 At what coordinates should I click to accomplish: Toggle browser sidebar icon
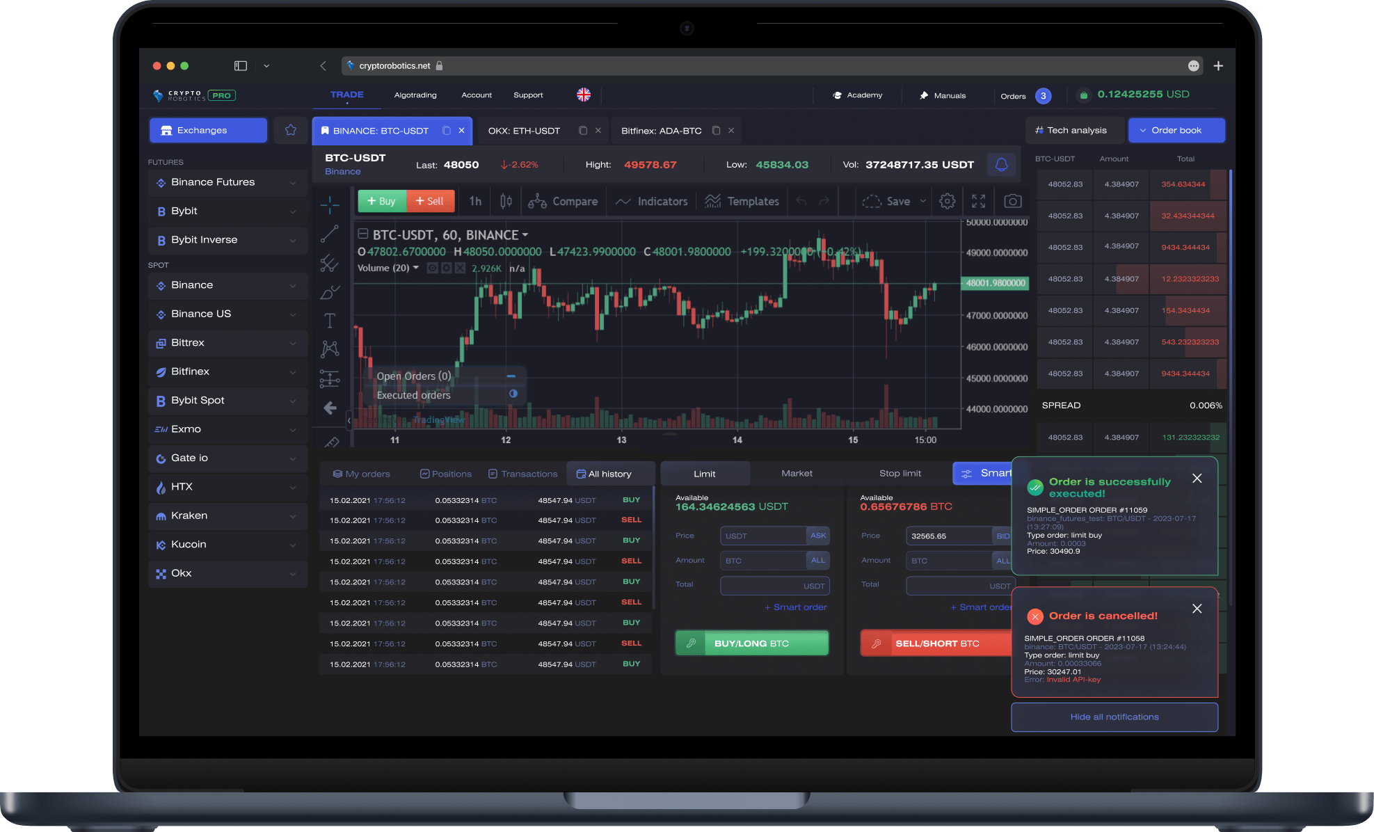(241, 66)
